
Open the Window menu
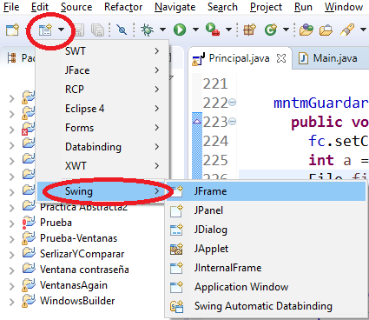pos(344,7)
